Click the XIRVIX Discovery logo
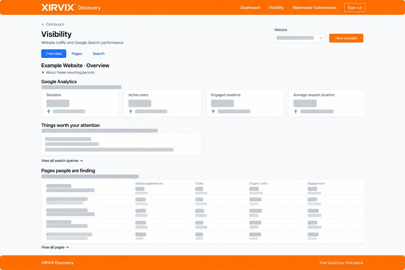 (x=71, y=7)
